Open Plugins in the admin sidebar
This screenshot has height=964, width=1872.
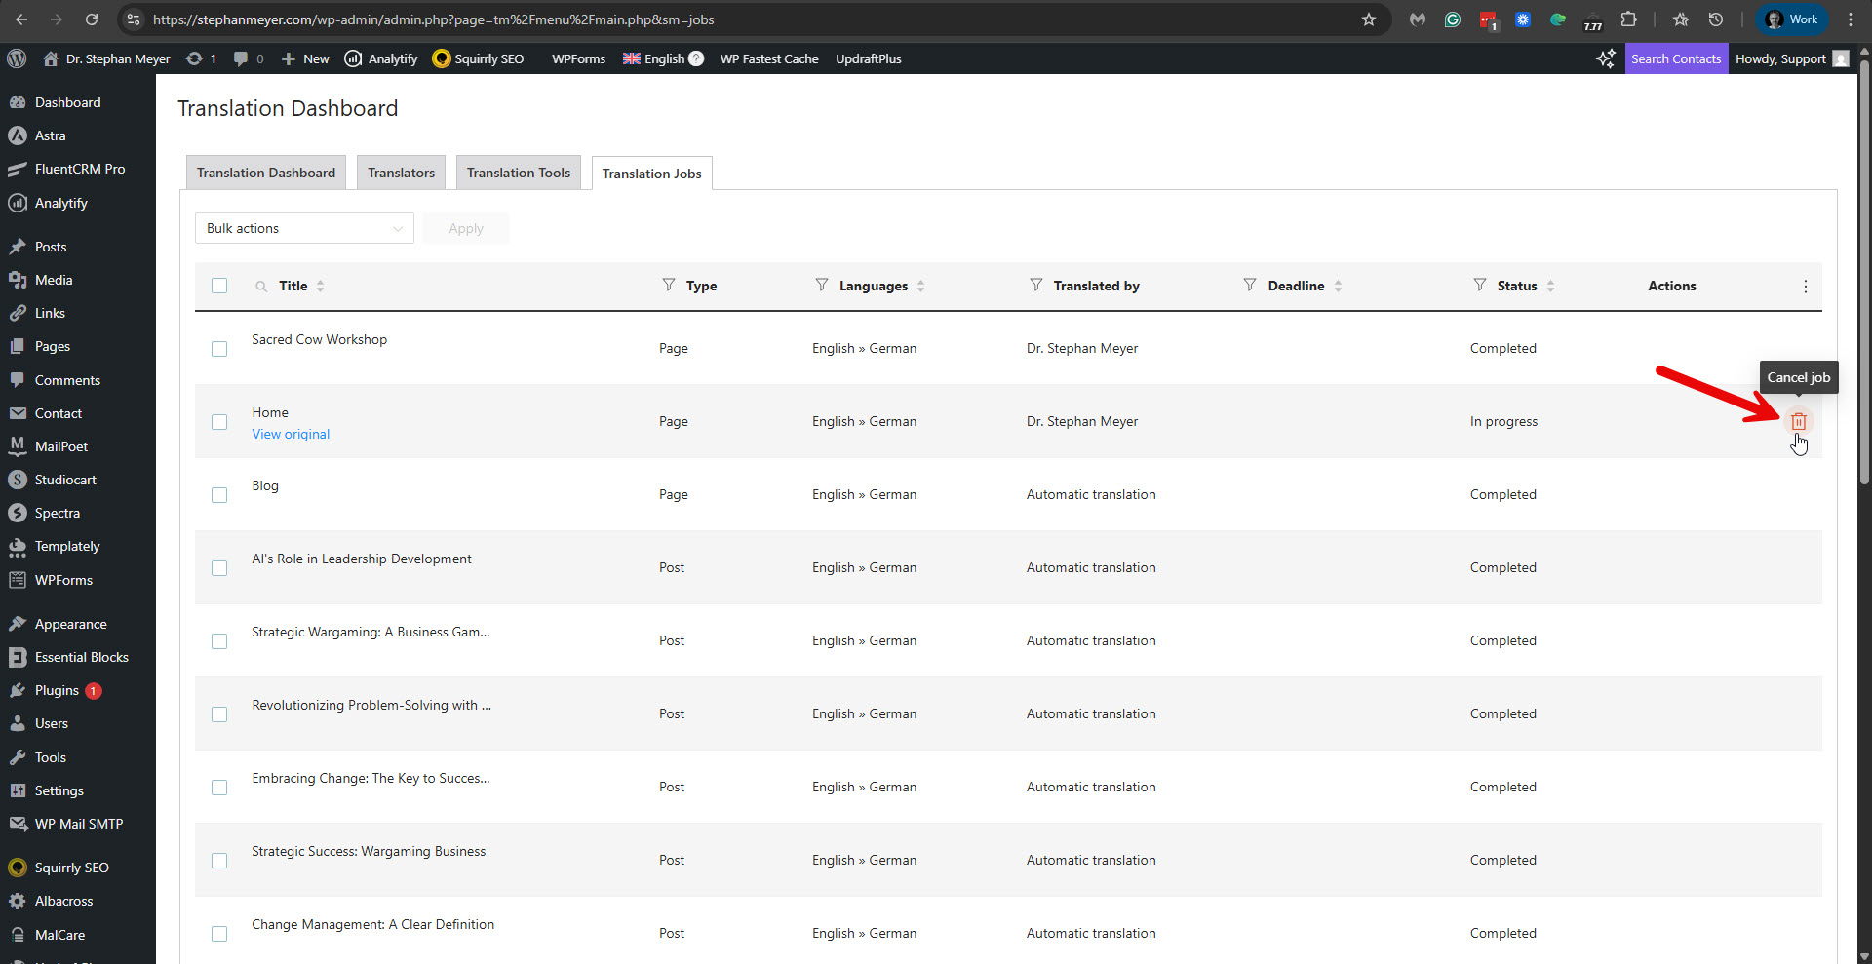coord(57,690)
